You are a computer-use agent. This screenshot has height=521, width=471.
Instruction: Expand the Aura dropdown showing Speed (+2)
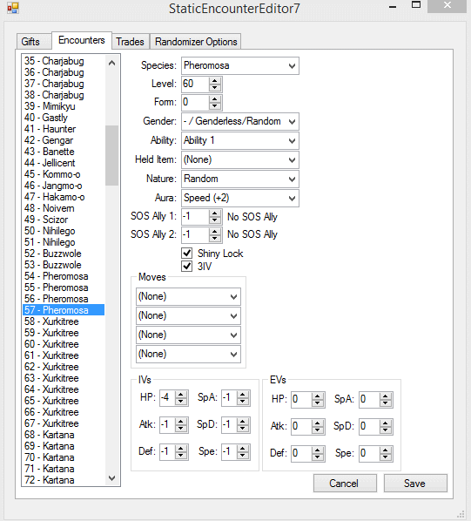[x=240, y=198]
